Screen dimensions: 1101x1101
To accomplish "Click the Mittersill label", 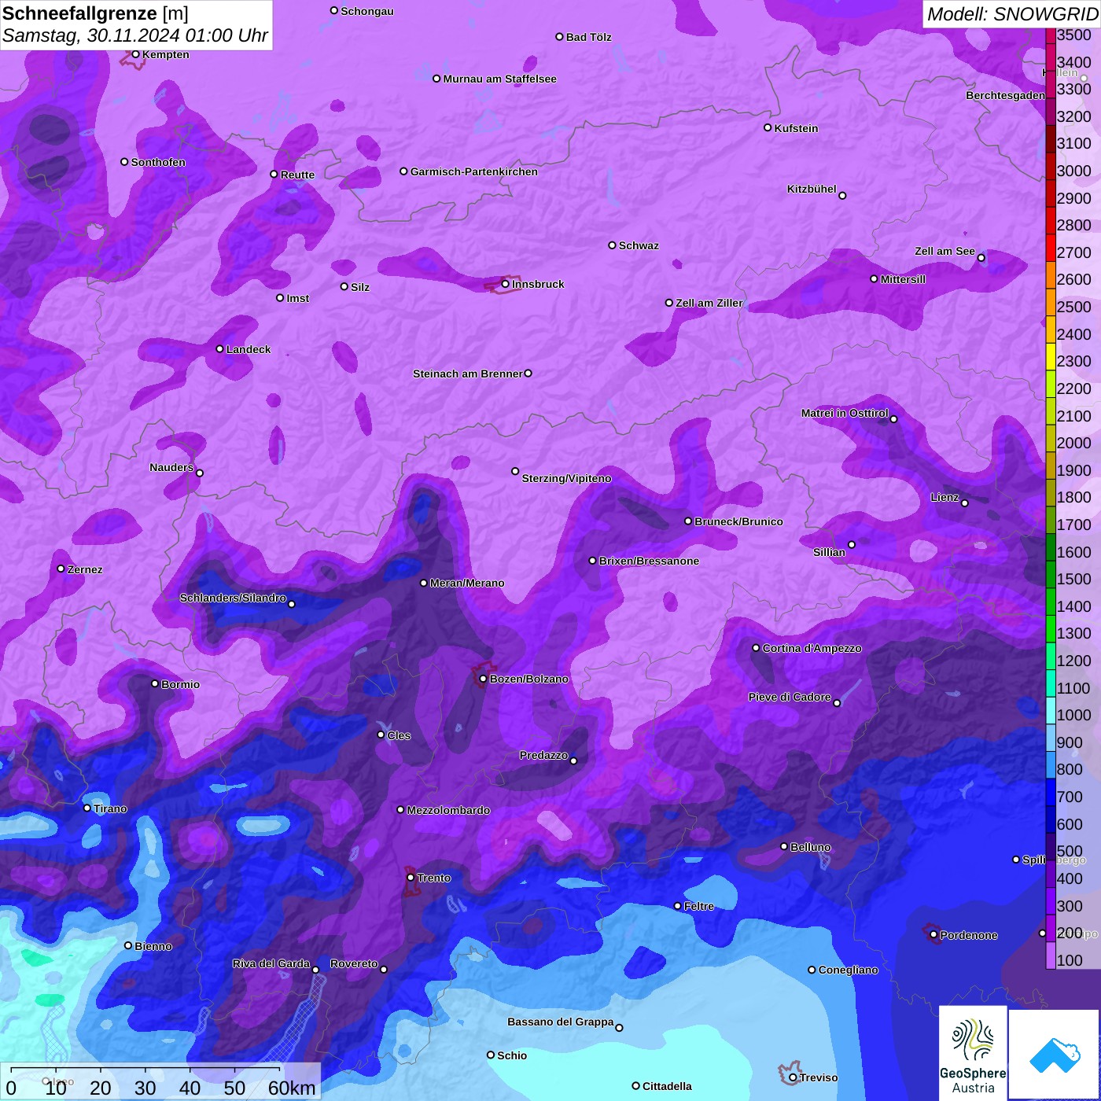I will point(904,279).
